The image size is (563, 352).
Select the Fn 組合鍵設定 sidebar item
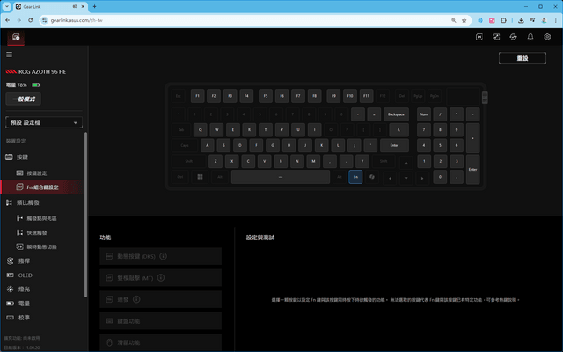coord(42,187)
